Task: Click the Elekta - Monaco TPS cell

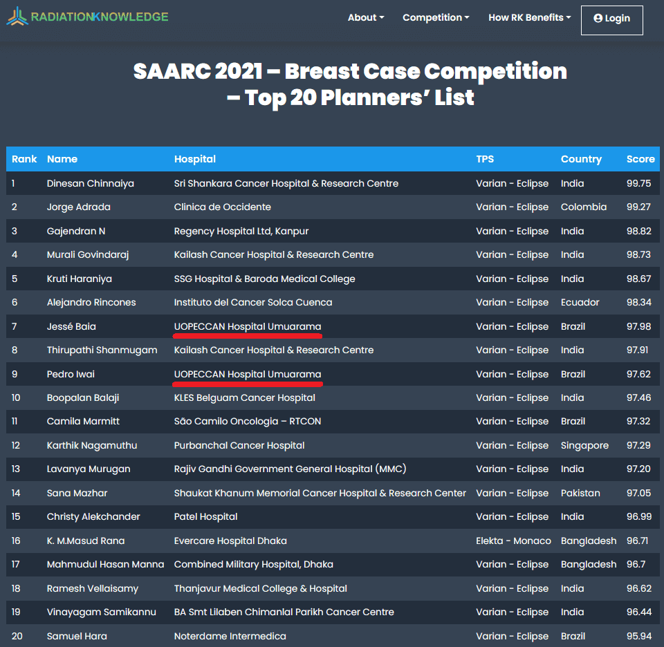Action: (513, 541)
